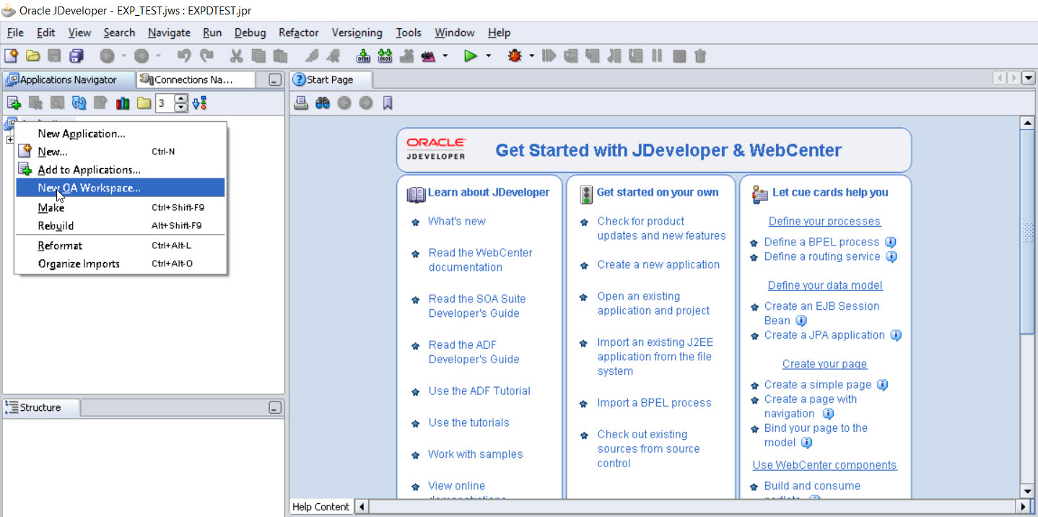The image size is (1038, 517).
Task: Open a file using the Open toolbar icon
Action: point(33,56)
